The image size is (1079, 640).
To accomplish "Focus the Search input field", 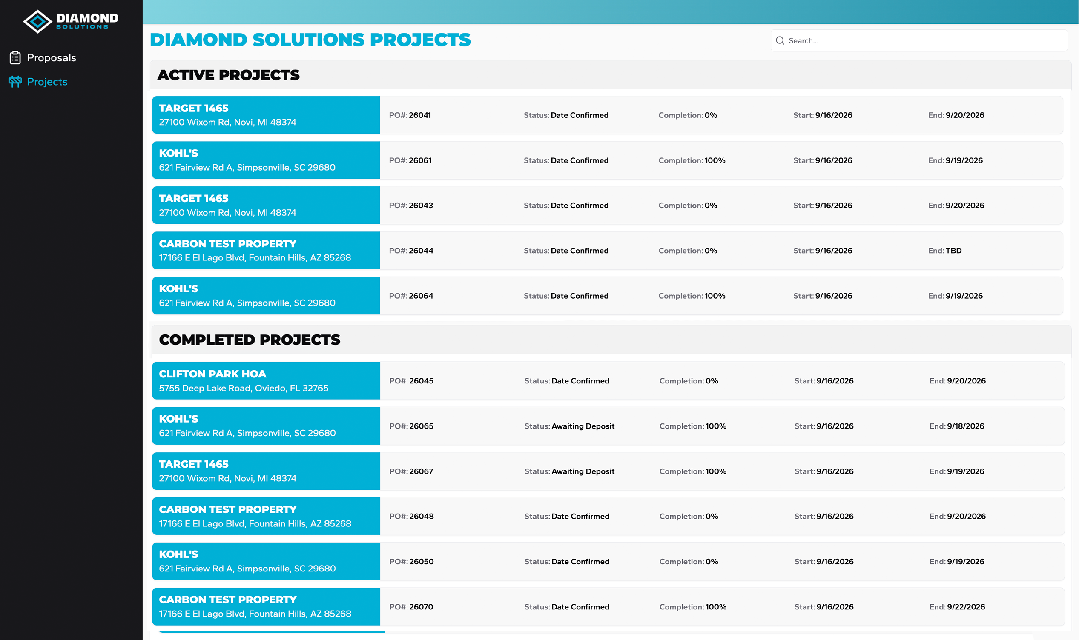I will pos(919,40).
